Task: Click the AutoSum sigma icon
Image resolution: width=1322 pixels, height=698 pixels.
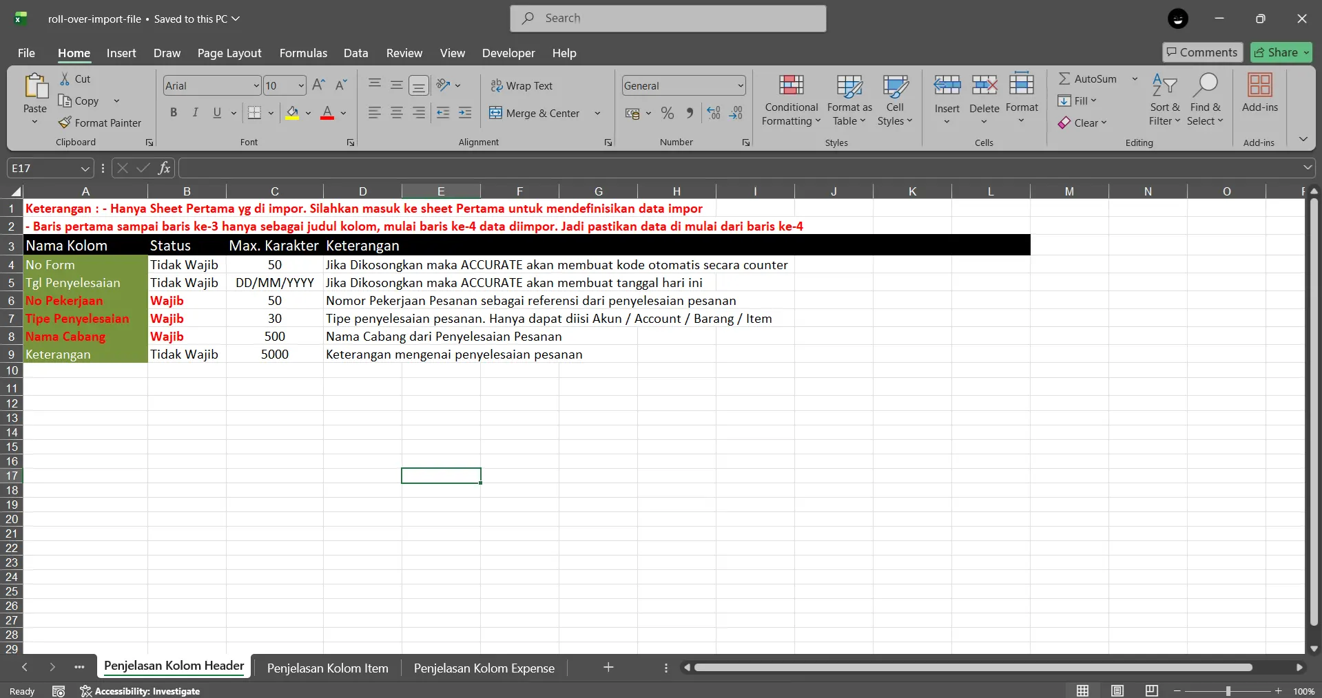Action: [x=1065, y=78]
